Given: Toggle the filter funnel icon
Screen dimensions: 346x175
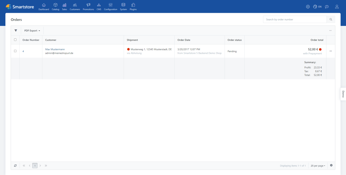Looking at the screenshot, I should click(16, 31).
